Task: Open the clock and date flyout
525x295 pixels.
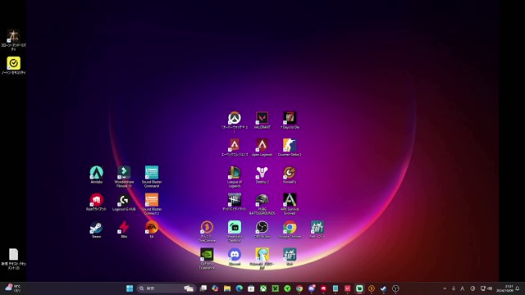Action: [x=504, y=288]
